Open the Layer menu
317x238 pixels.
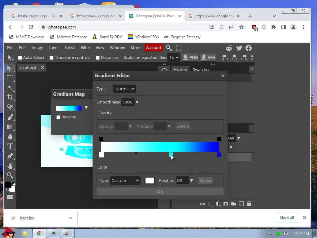54,47
